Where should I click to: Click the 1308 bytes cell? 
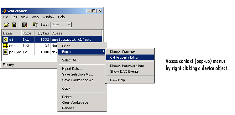[45, 52]
